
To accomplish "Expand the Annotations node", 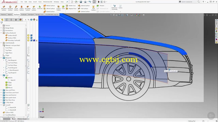I will 1,30.
